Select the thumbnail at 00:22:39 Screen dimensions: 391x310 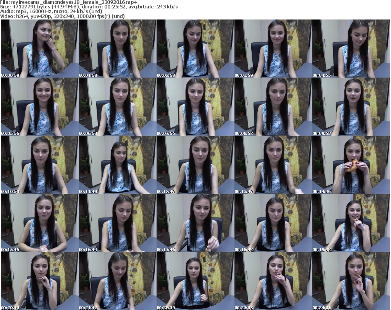pos(195,281)
